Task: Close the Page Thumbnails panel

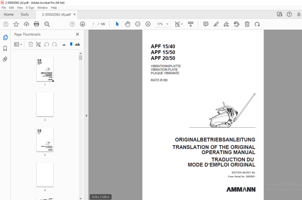Action: pyautogui.click(x=77, y=34)
